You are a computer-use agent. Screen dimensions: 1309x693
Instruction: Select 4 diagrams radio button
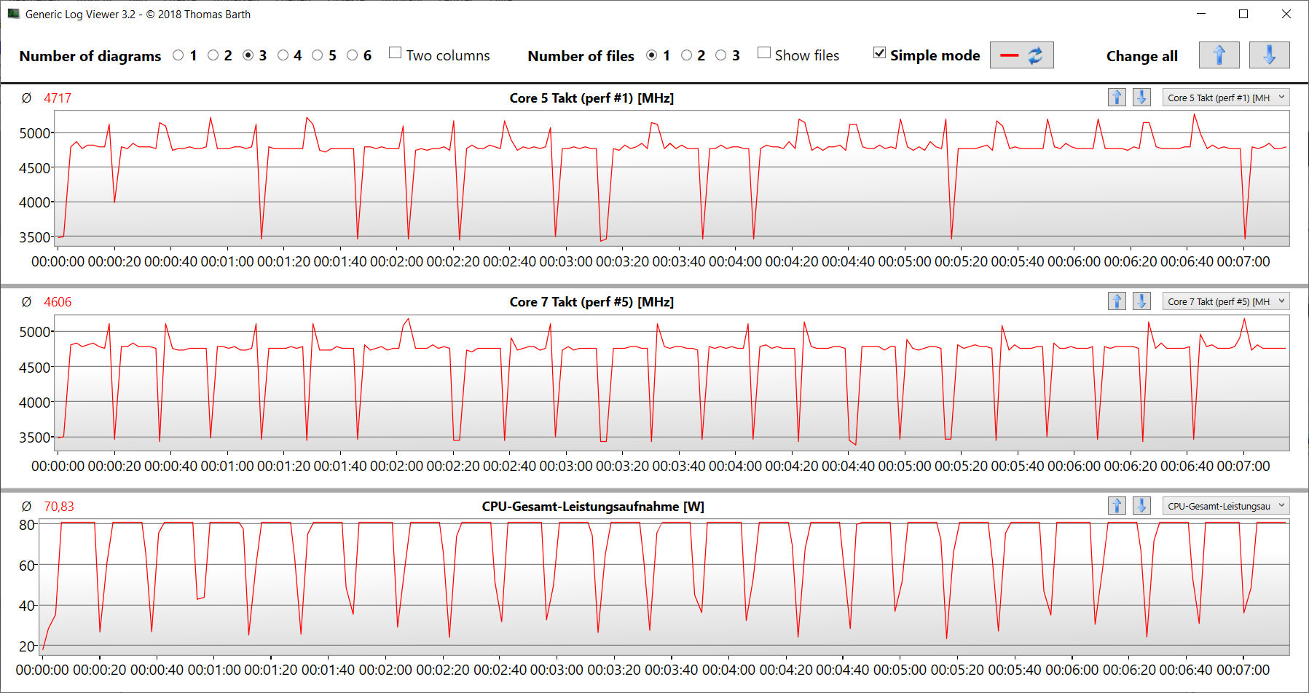[x=283, y=55]
